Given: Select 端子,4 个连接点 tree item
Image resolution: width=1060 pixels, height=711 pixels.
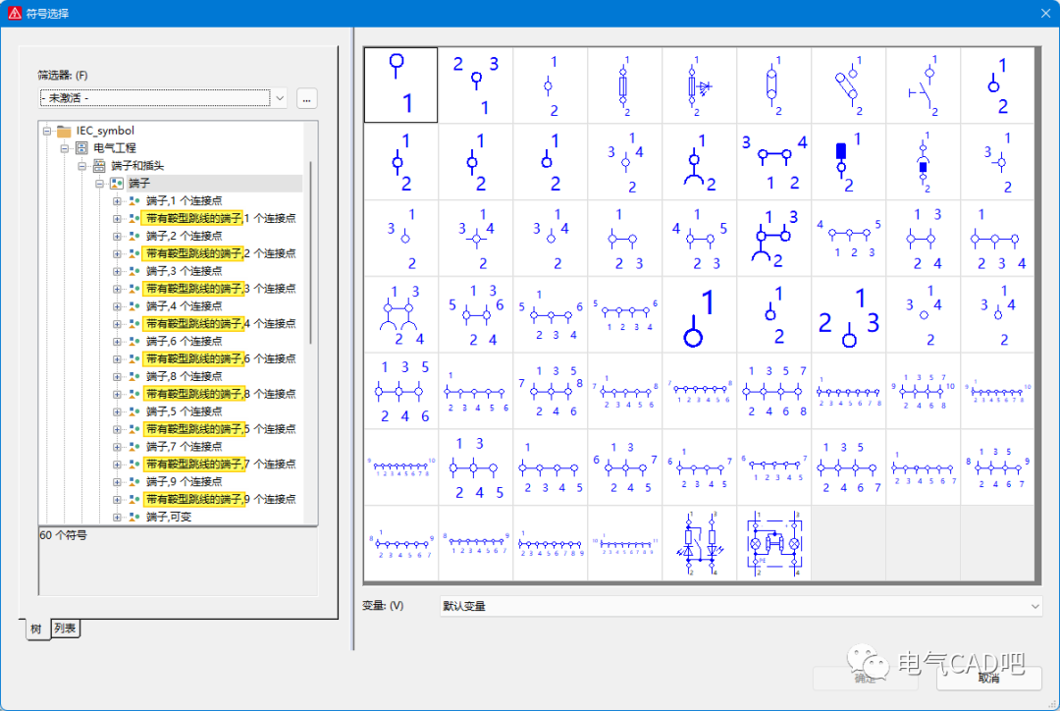Looking at the screenshot, I should (184, 306).
